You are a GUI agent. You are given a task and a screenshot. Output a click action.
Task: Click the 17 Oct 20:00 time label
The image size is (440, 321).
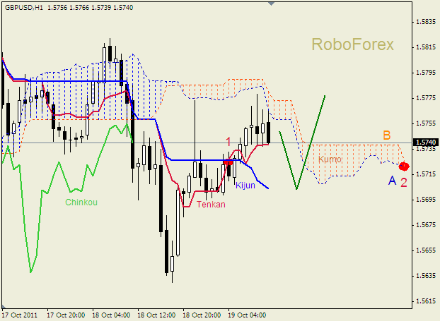click(66, 315)
